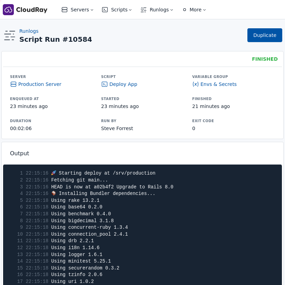Click the deploy output console area
This screenshot has height=285, width=285.
pyautogui.click(x=142, y=224)
